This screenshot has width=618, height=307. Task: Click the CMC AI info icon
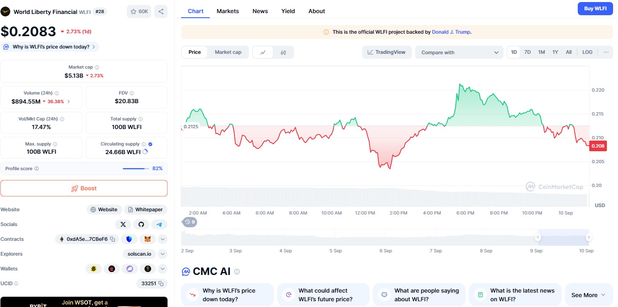[237, 272]
